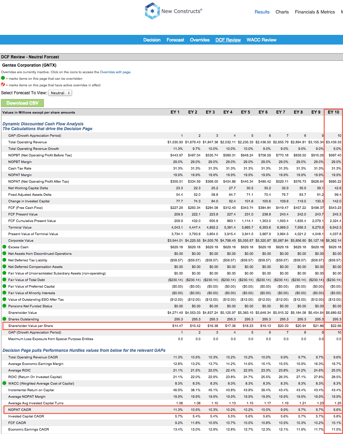Click the EY 10 column header
The image size is (343, 434).
click(x=333, y=112)
